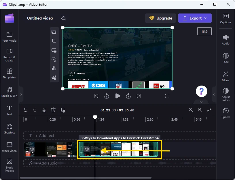
Task: Collapse the timeline with down chevron
Action: click(201, 102)
